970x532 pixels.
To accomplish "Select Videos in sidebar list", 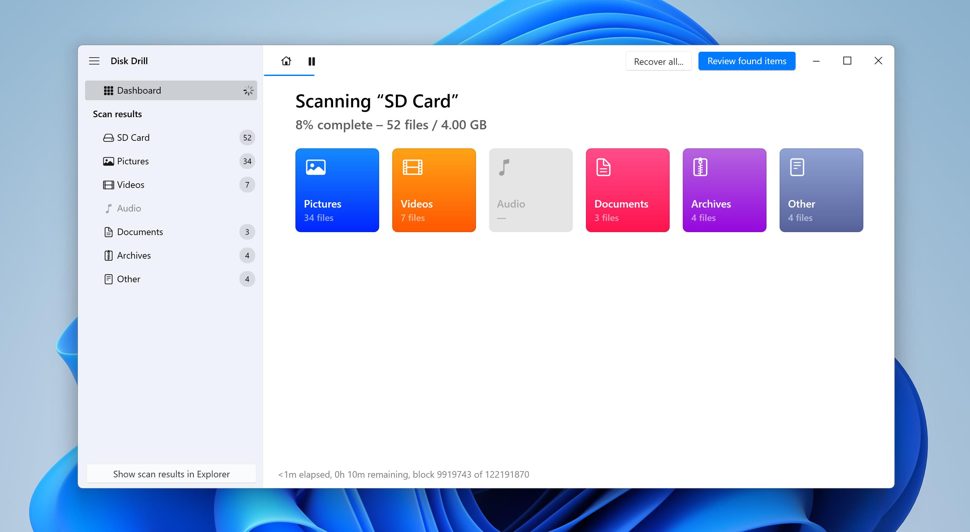I will [171, 185].
